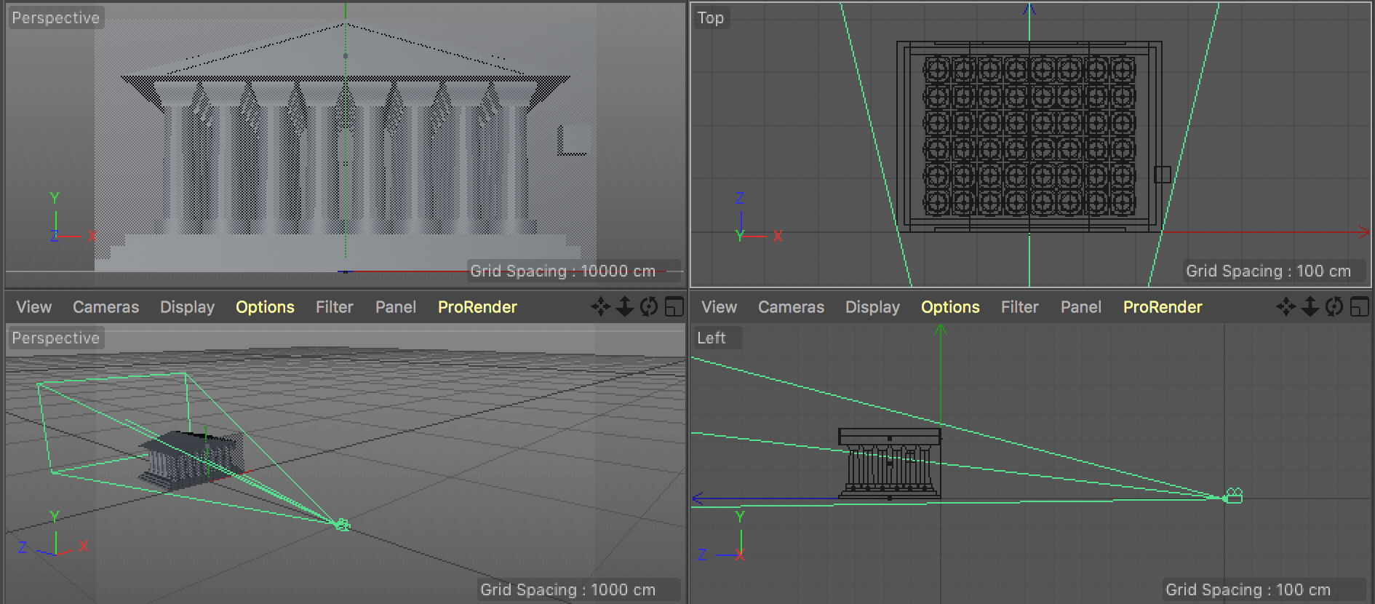Select the green camera object in the Left viewport
Screen dimensions: 1375x604
(x=1234, y=496)
